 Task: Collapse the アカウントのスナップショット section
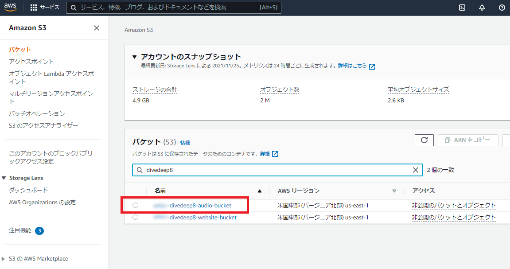tap(134, 57)
